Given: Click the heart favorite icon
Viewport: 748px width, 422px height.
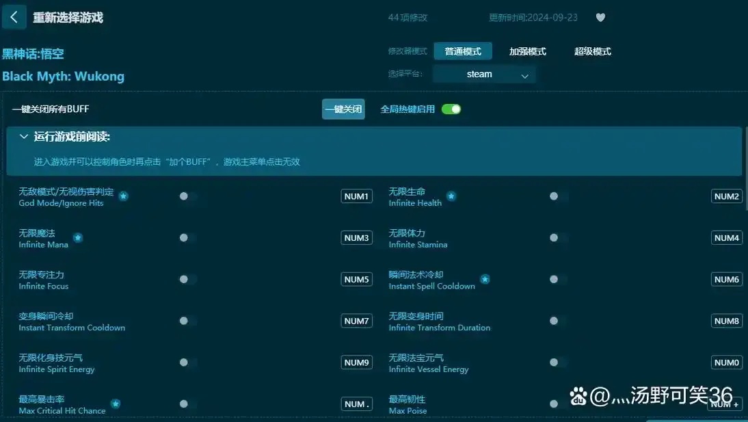Looking at the screenshot, I should (600, 18).
